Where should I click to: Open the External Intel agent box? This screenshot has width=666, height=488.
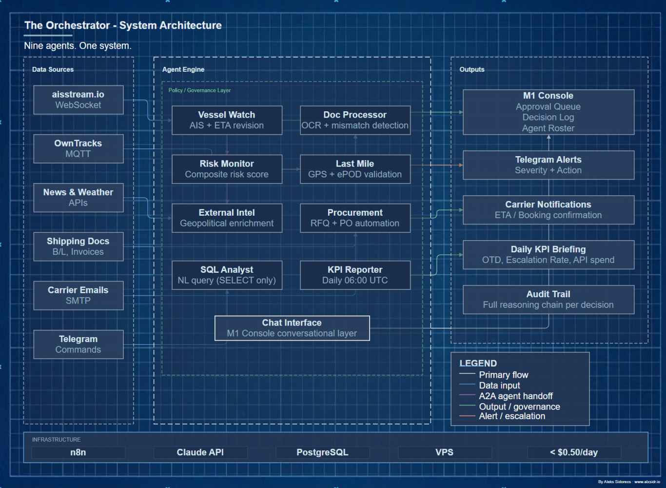227,218
